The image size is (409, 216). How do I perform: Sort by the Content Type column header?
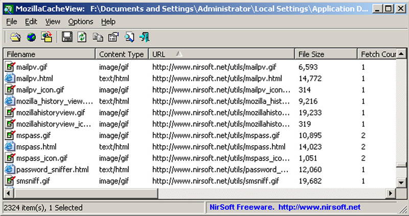pyautogui.click(x=122, y=54)
